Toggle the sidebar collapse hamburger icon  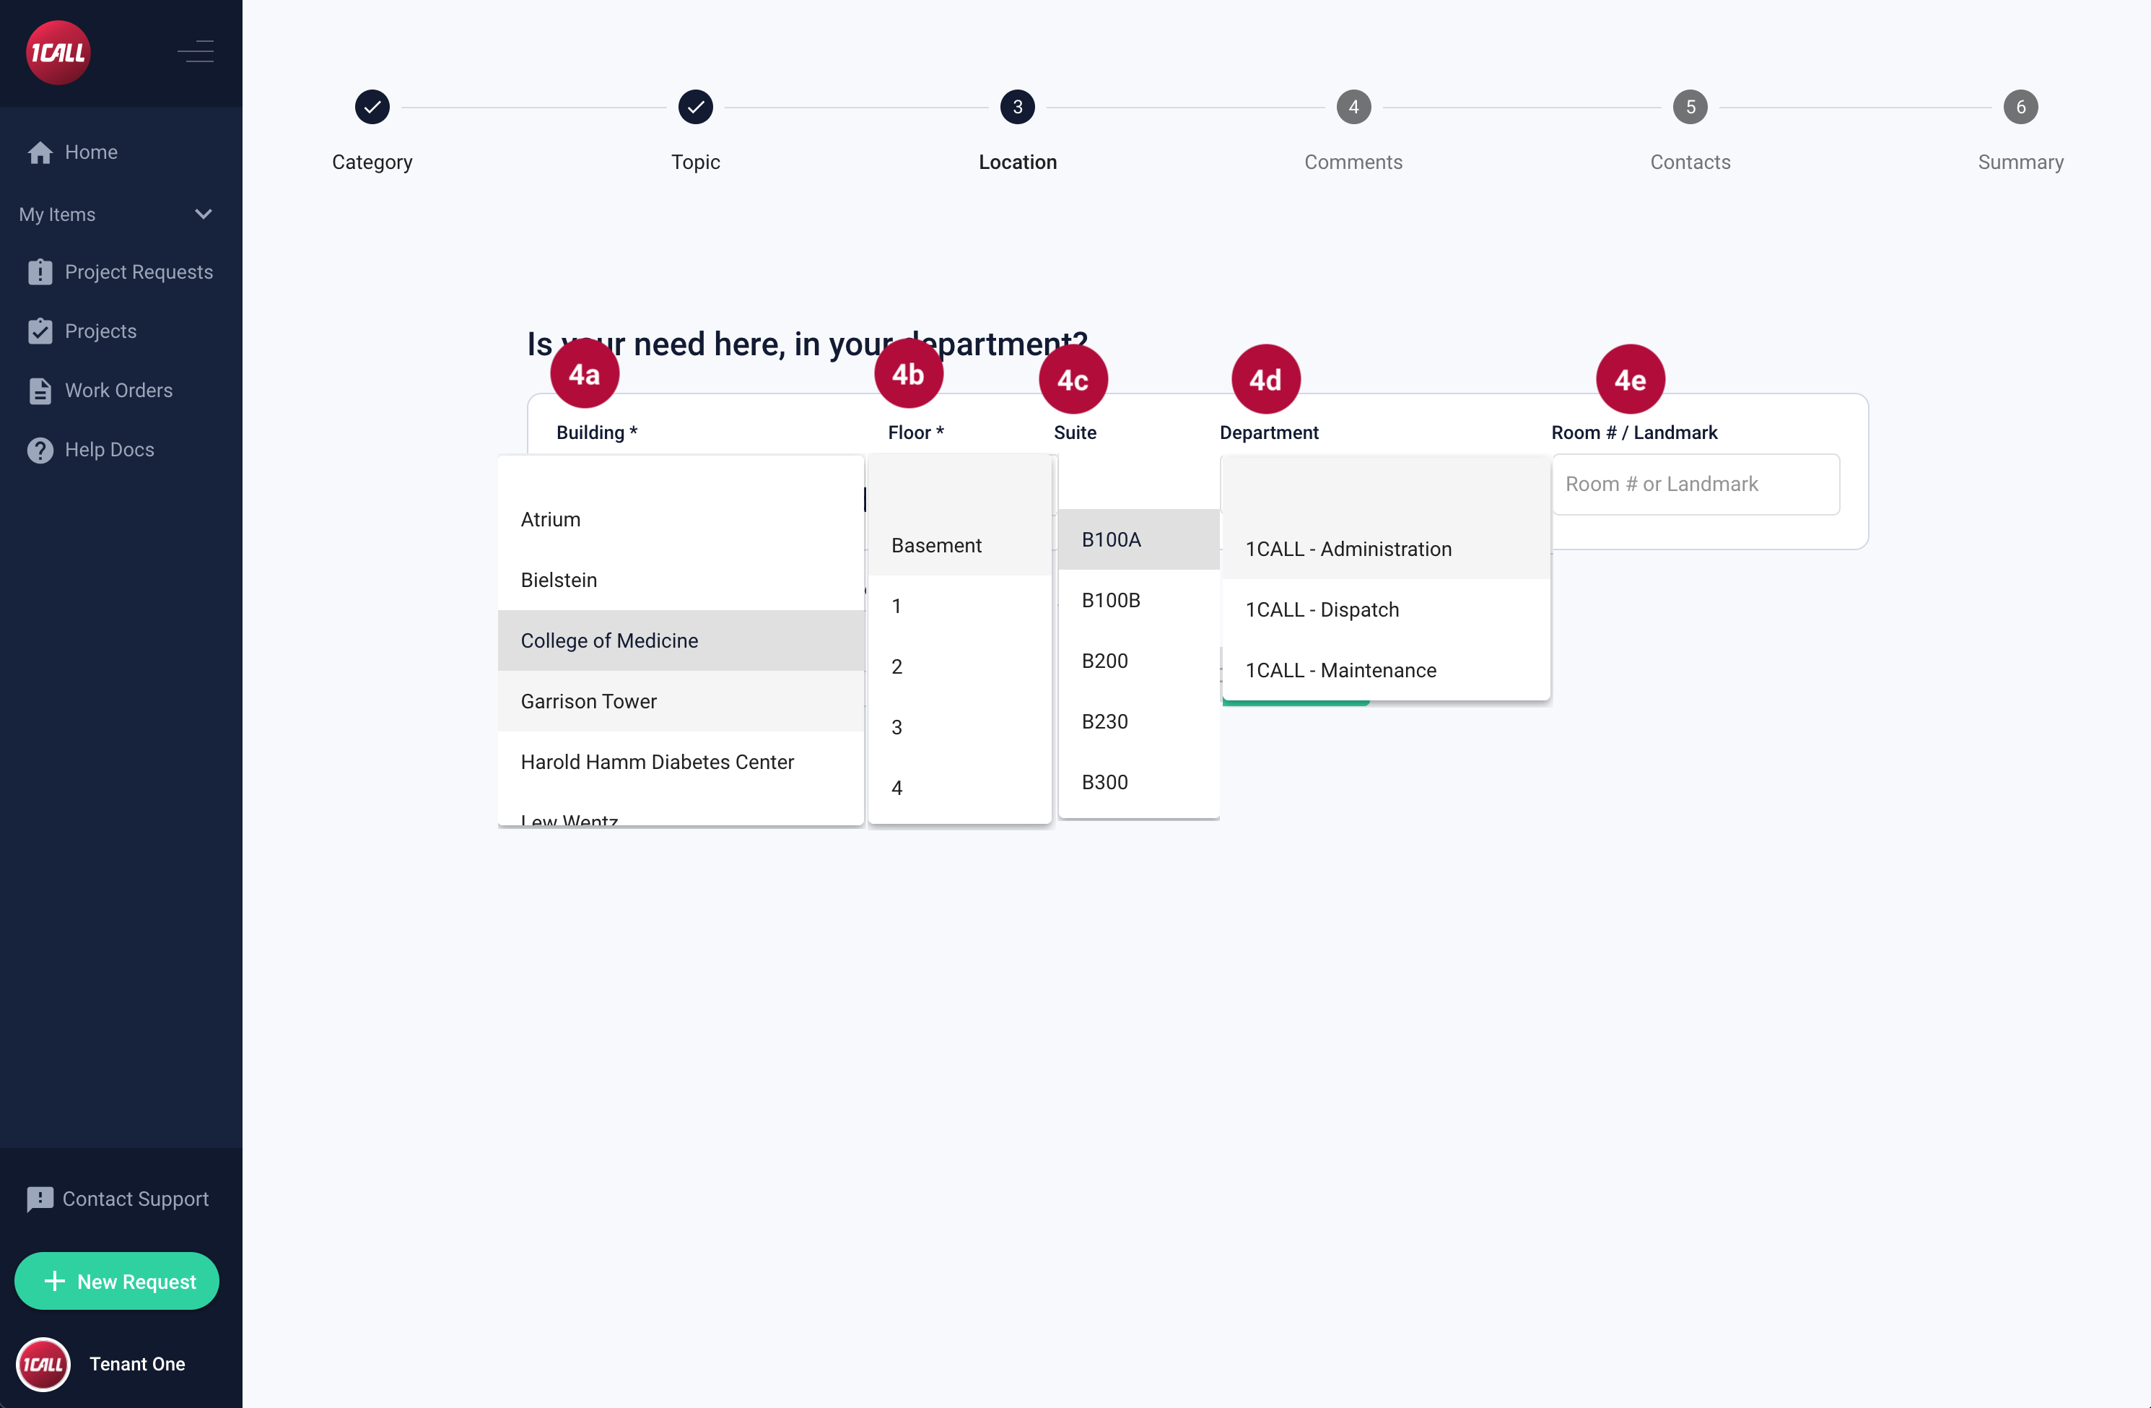tap(195, 51)
